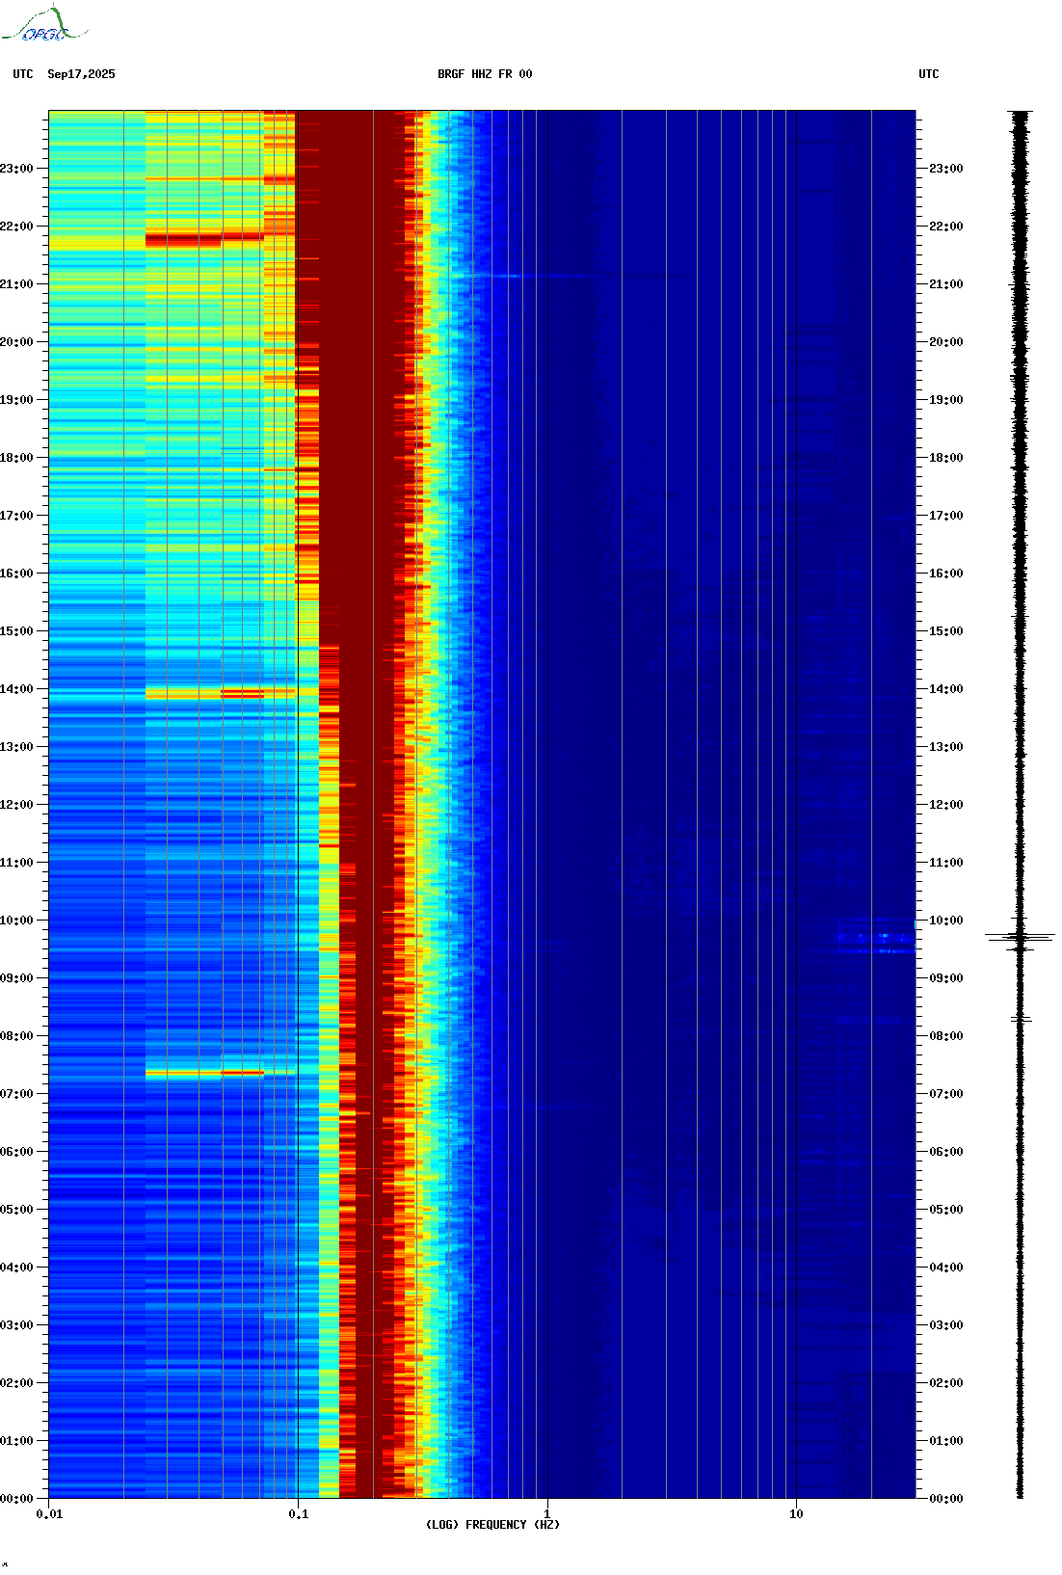Click the 19:00 label on the right time axis

[946, 400]
